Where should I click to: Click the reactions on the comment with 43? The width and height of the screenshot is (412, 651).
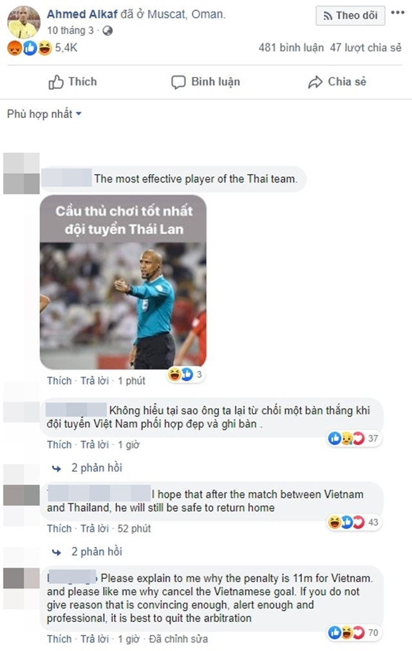[x=355, y=522]
